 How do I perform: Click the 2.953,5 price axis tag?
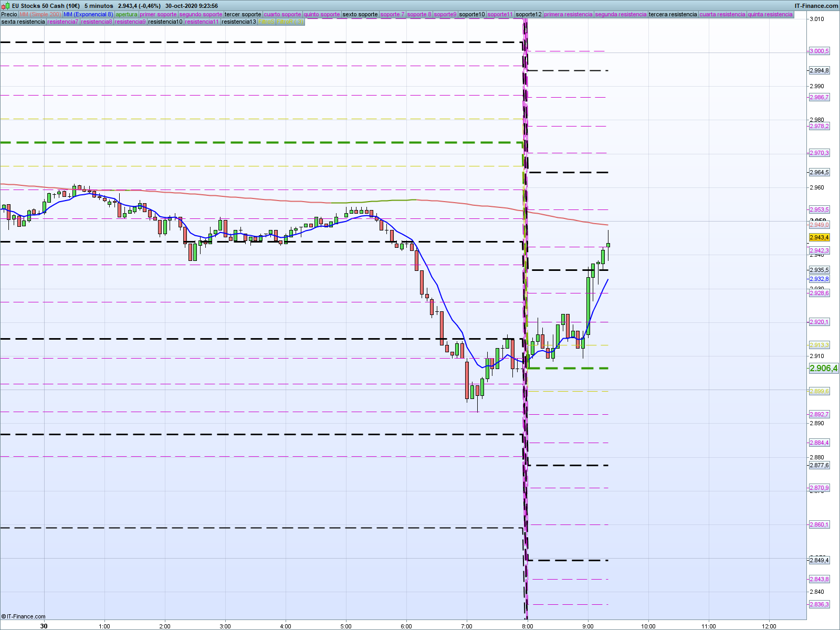click(819, 209)
